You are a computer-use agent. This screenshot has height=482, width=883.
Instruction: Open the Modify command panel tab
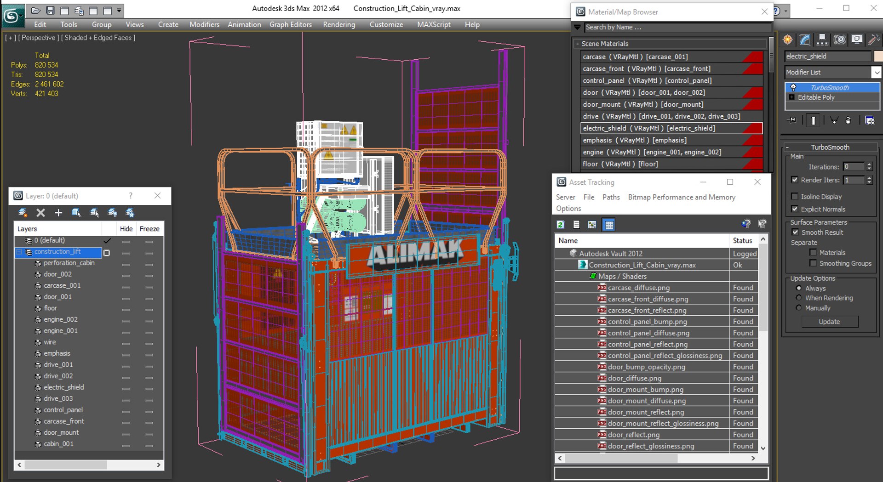pyautogui.click(x=805, y=40)
